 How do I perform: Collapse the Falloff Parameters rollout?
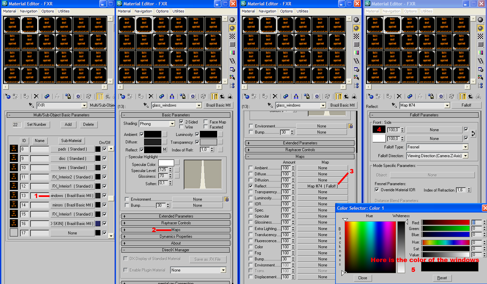pos(424,115)
